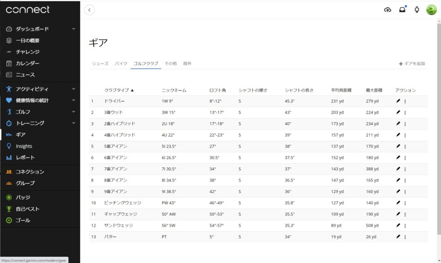The width and height of the screenshot is (441, 263).
Task: Edit the 3番ウッド club entry
Action: [398, 112]
